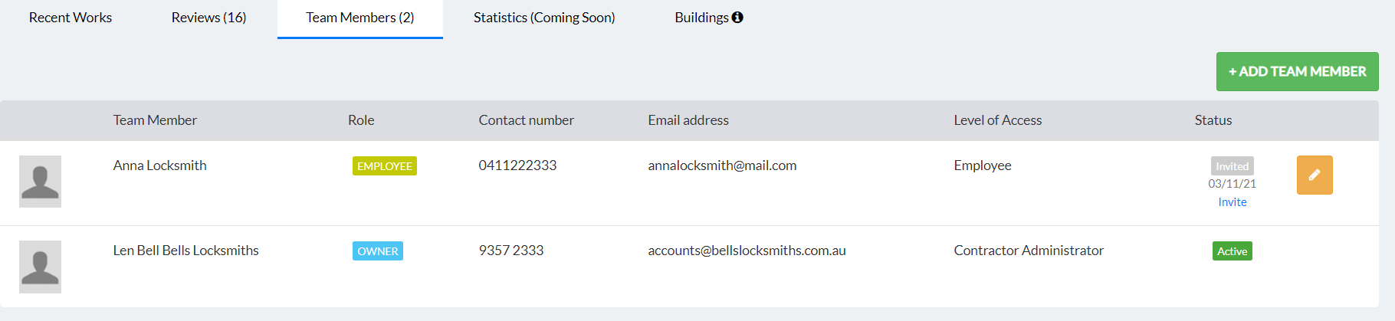Click the grey Invited status badge
Screen dimensions: 1395x321
click(1232, 166)
